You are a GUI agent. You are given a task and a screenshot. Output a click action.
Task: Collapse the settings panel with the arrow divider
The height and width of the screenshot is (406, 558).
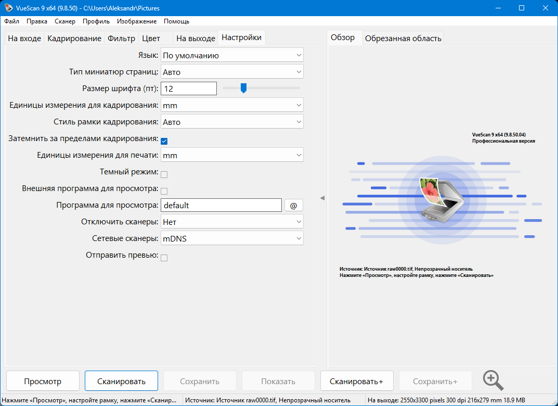click(322, 198)
